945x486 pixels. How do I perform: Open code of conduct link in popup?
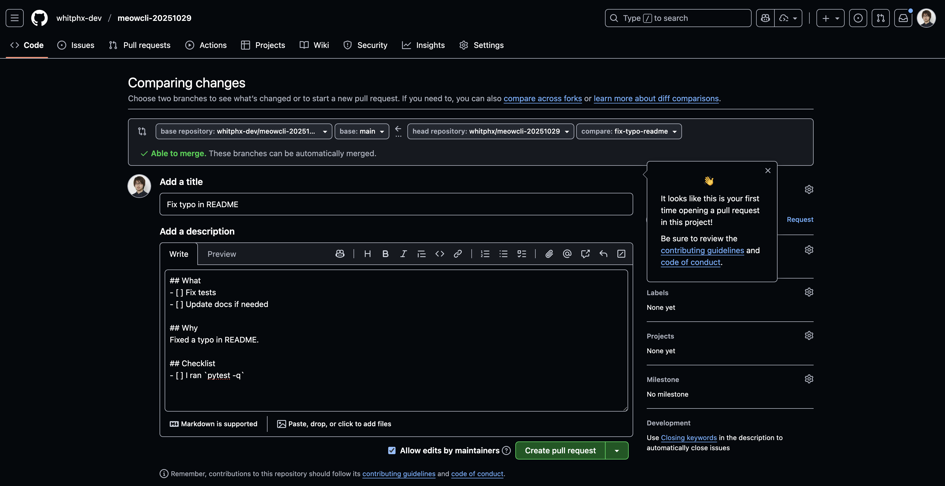690,262
